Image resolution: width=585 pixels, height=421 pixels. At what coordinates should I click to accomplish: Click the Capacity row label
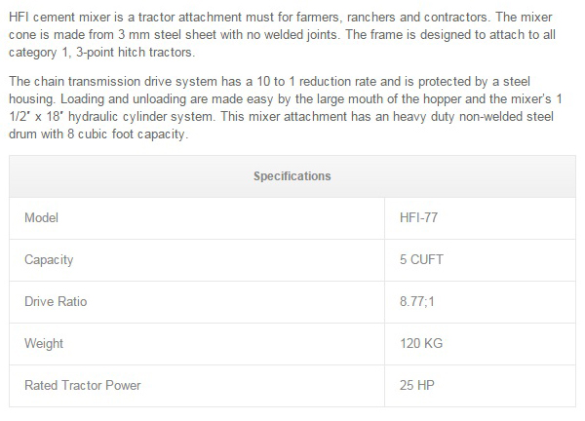click(x=49, y=260)
